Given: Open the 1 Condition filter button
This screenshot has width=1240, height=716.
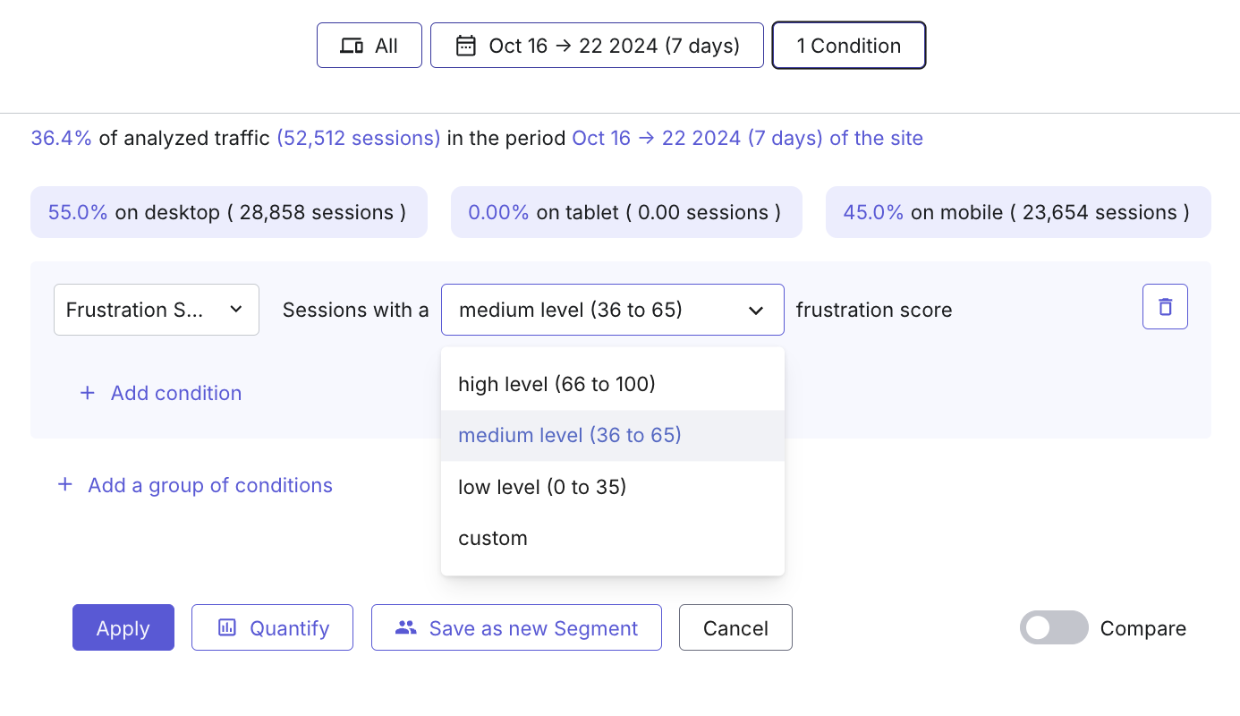Looking at the screenshot, I should coord(849,46).
